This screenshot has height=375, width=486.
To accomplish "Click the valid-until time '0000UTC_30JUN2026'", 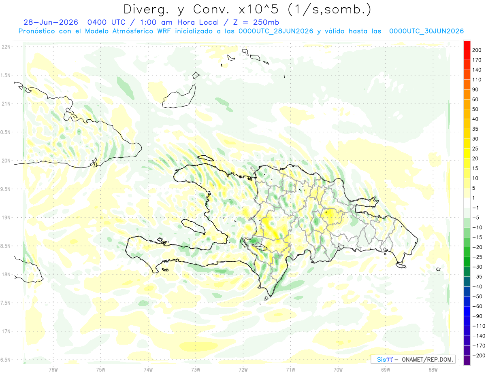I will tap(426, 31).
